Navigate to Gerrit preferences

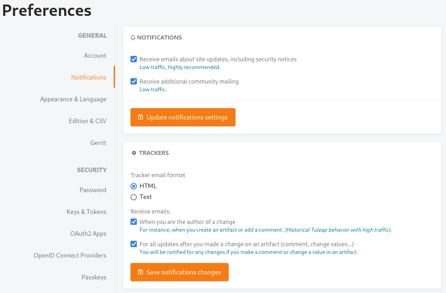click(x=98, y=143)
